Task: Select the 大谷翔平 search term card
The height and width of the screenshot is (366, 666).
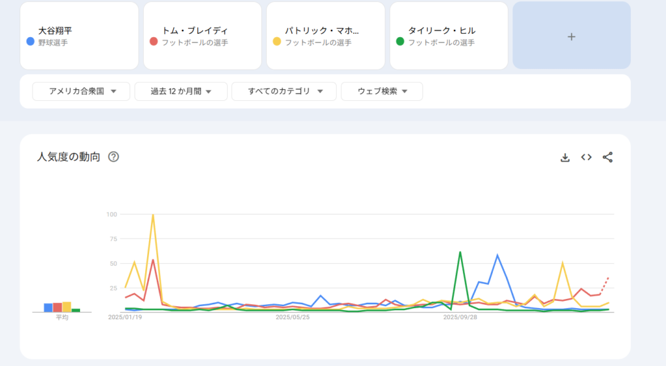Action: [x=79, y=36]
